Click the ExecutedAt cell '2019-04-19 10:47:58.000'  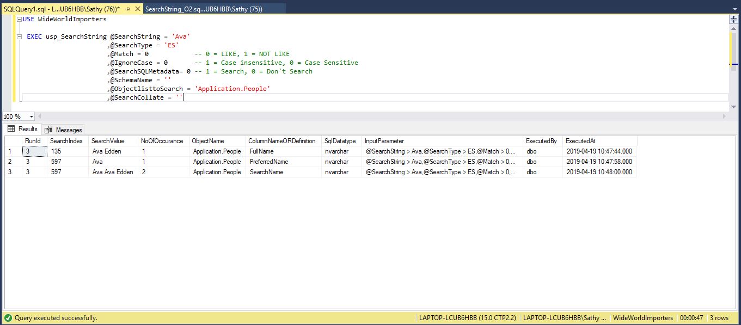599,162
